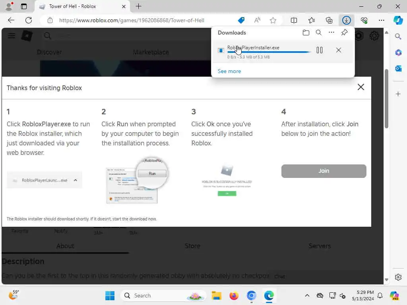Viewport: 407px width, 305px height.
Task: Switch to the About tab
Action: [65, 246]
